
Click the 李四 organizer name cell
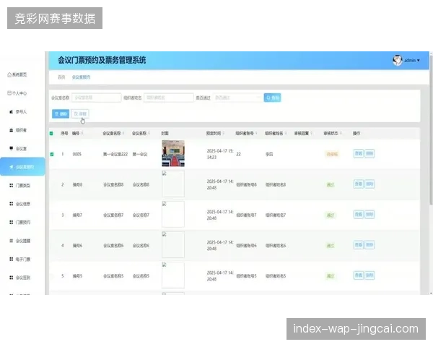(269, 154)
